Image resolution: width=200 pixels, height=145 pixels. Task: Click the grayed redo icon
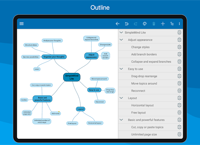[136, 24]
